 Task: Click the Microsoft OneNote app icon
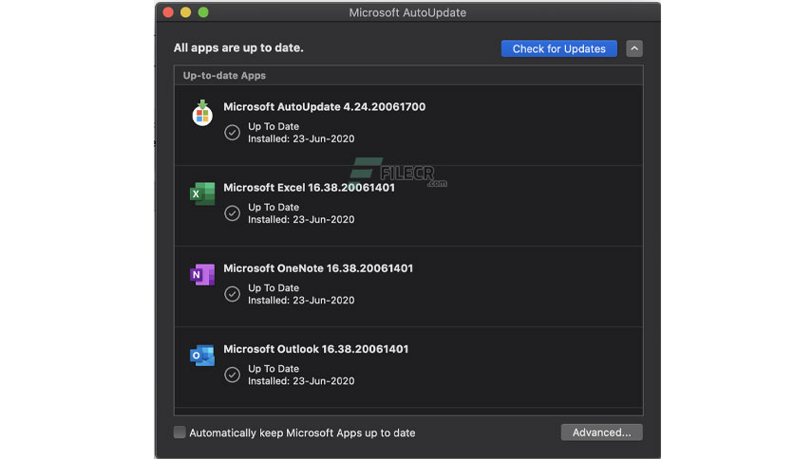(202, 274)
